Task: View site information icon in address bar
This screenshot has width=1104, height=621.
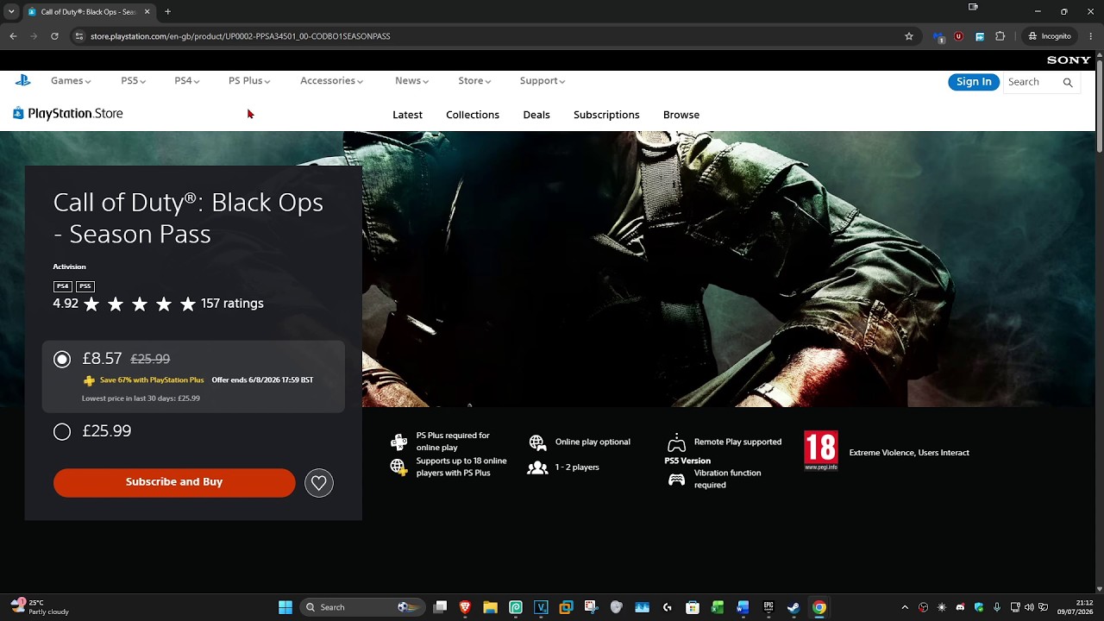Action: pyautogui.click(x=79, y=36)
